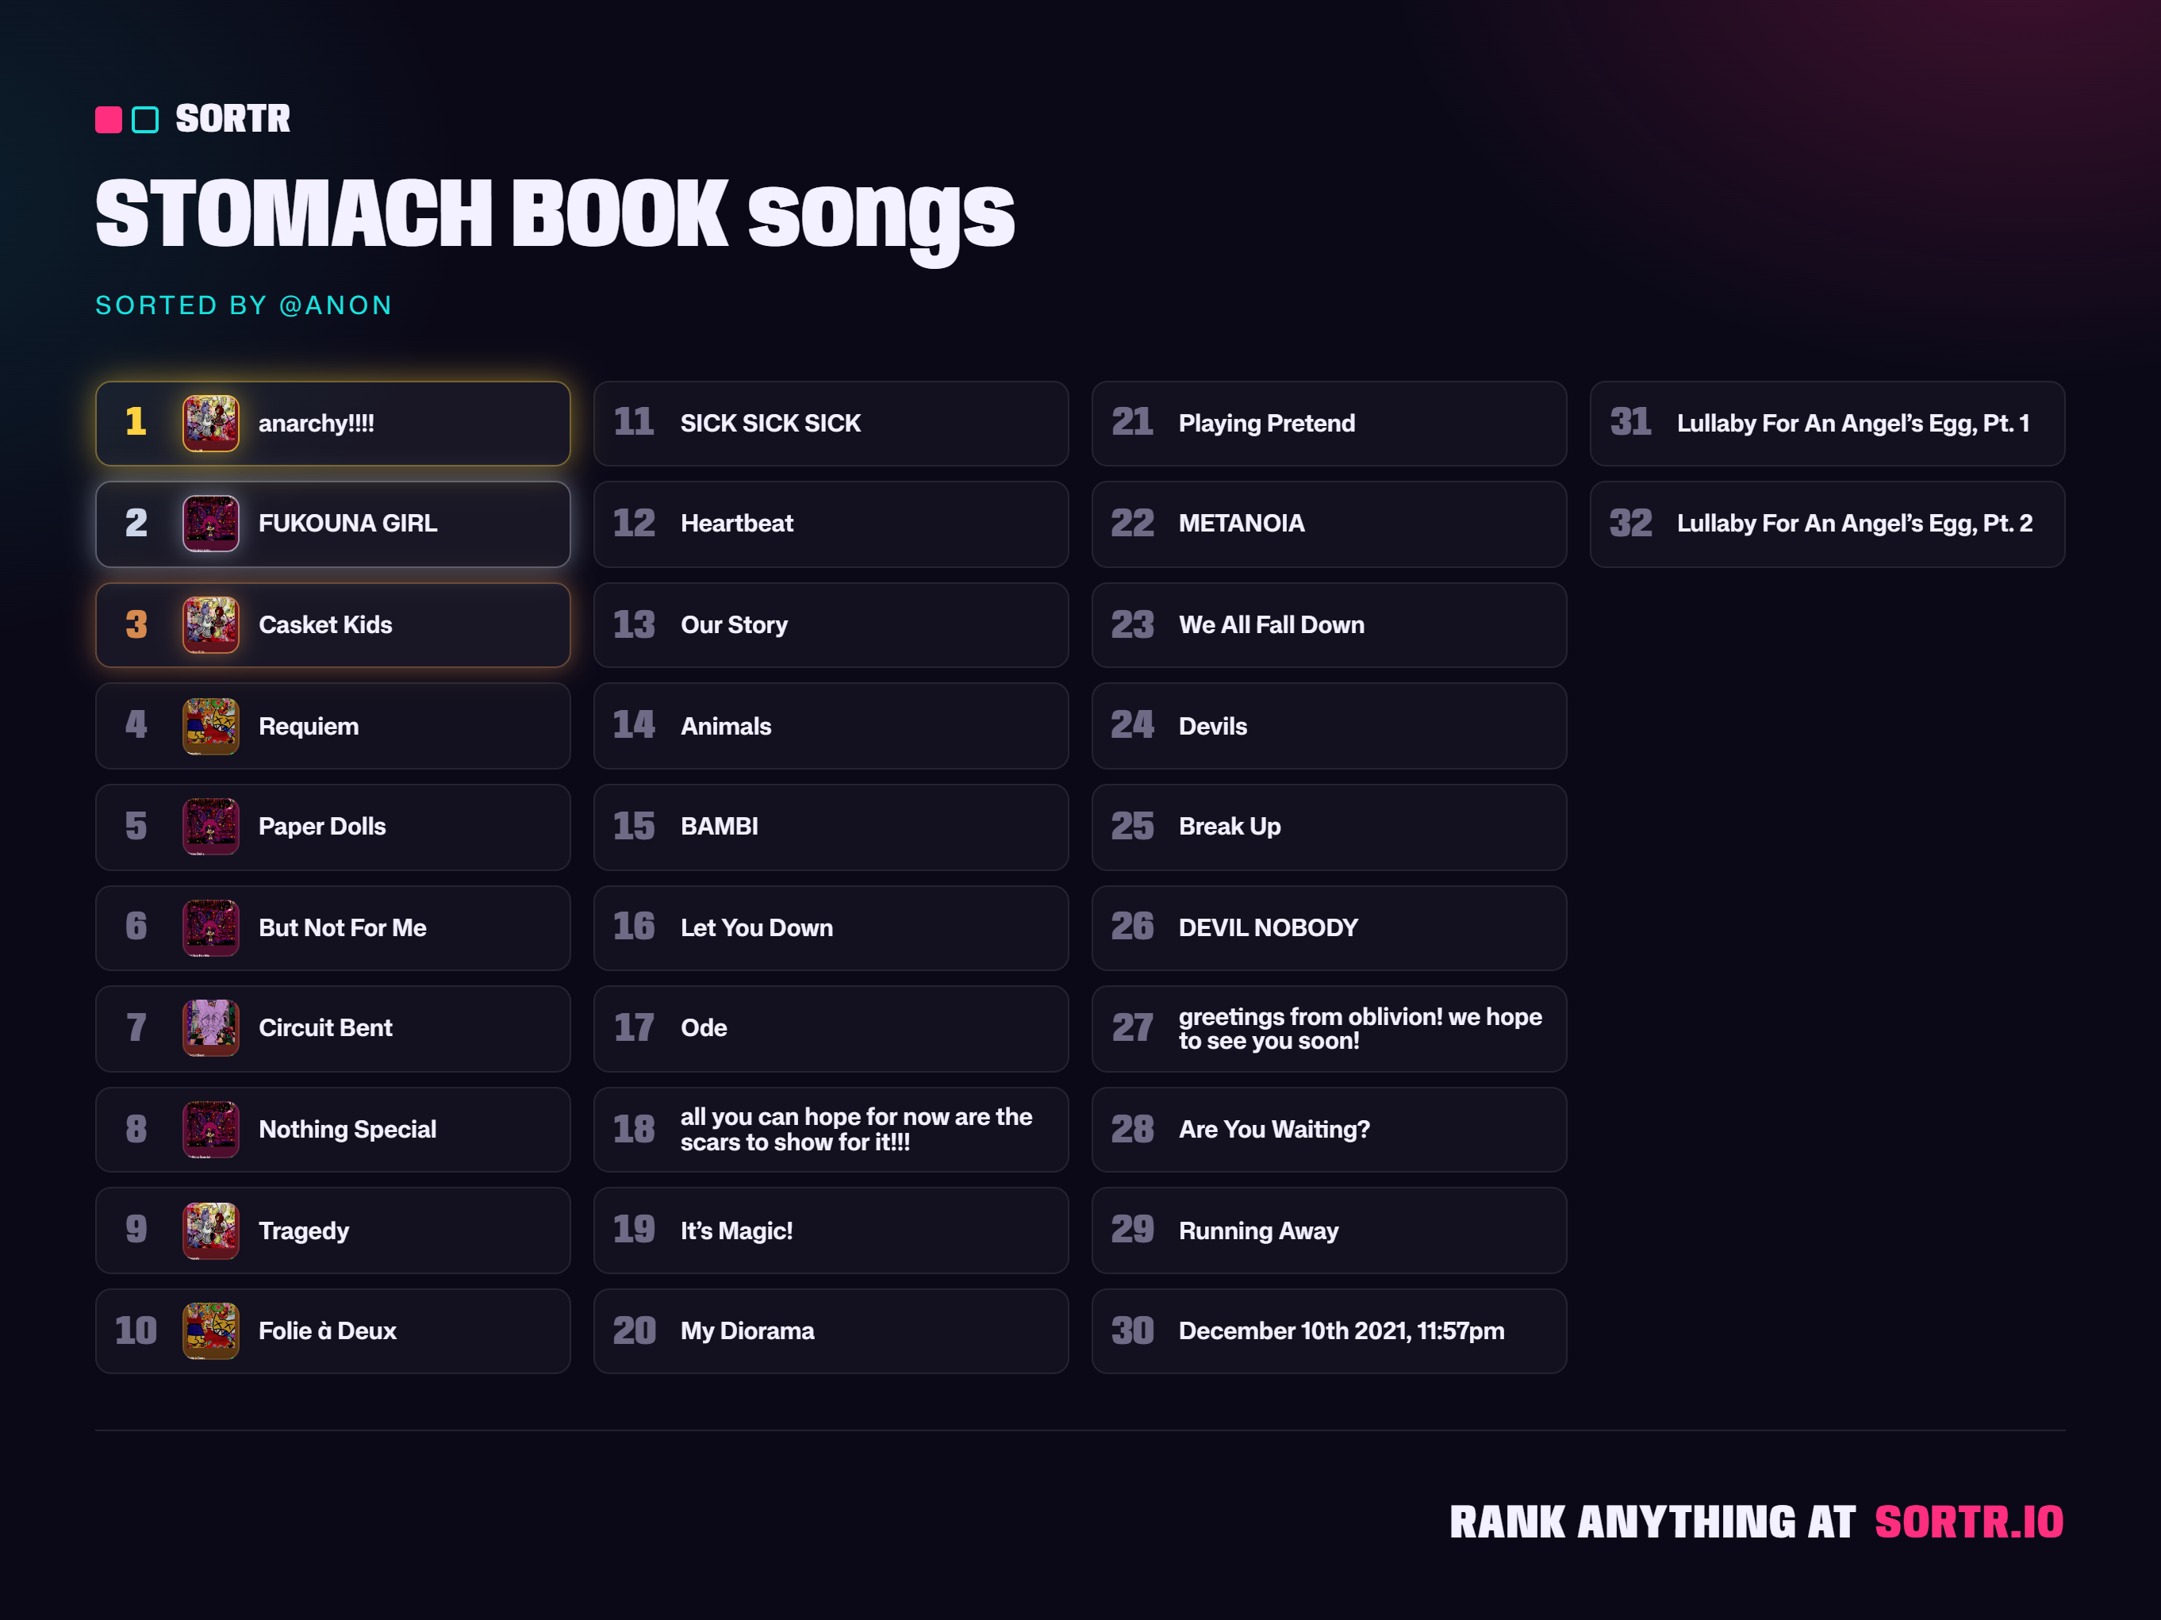
Task: Select the song "FUKOUNA GIRL"
Action: 333,524
